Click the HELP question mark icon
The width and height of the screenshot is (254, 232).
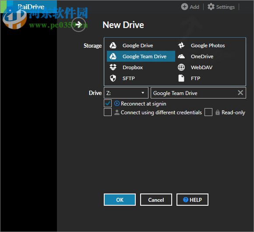[x=186, y=200]
